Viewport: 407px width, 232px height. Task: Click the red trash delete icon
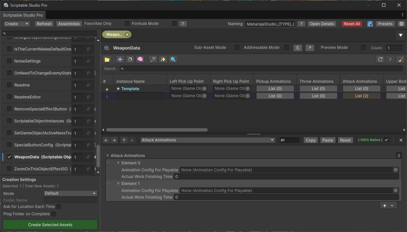click(x=390, y=59)
